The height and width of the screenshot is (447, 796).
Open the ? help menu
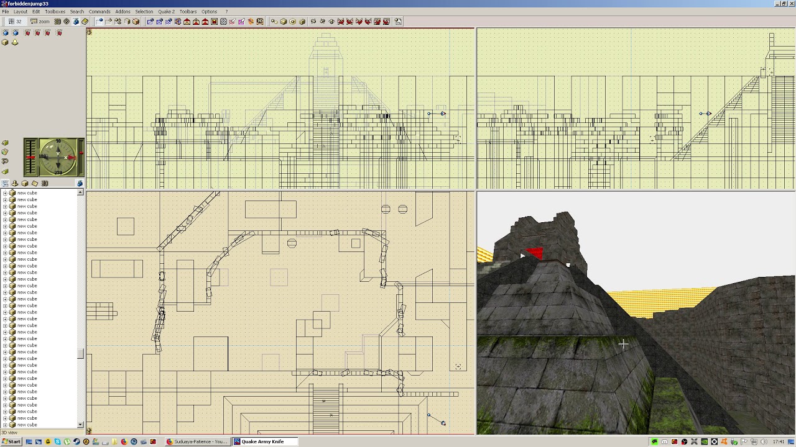pos(226,11)
